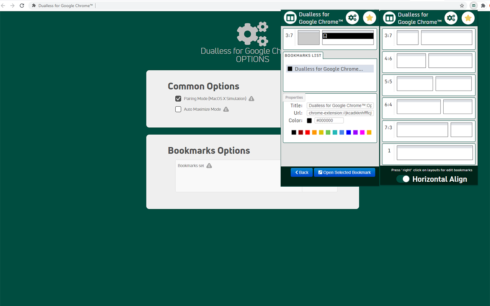Enable Auto Maximize Mode checkbox
Image resolution: width=490 pixels, height=306 pixels.
(178, 109)
